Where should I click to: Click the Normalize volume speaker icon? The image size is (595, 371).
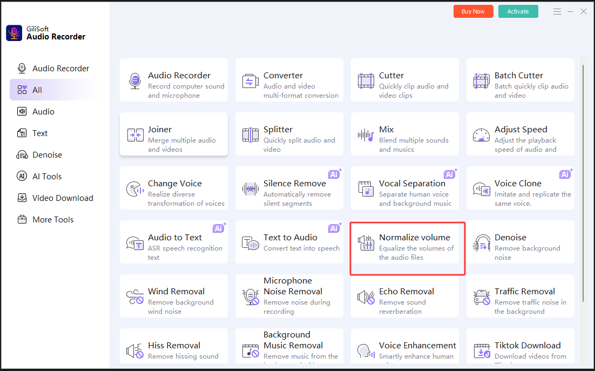(x=366, y=243)
